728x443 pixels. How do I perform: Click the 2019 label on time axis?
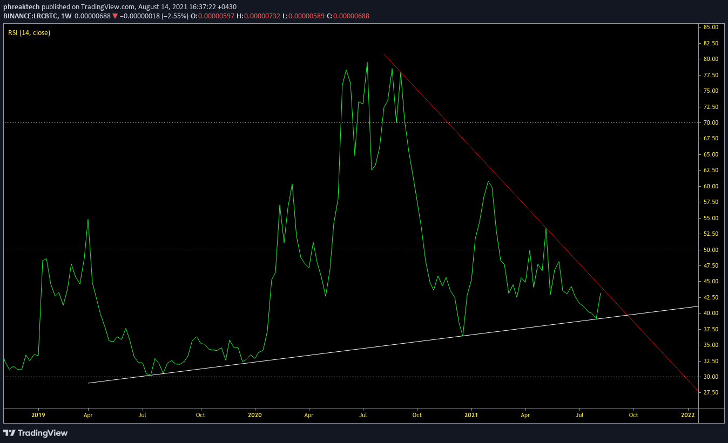(x=38, y=415)
